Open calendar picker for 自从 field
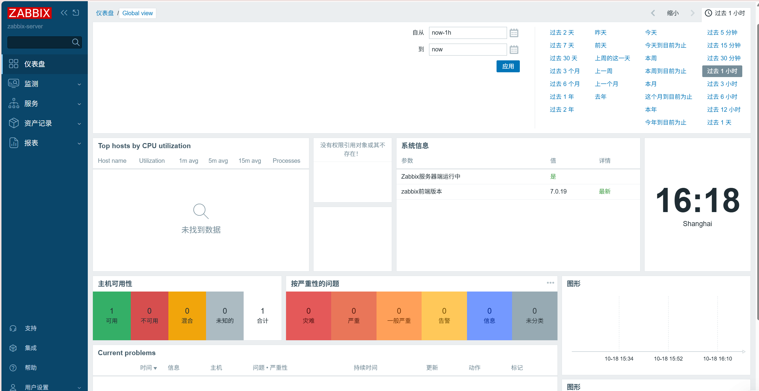Image resolution: width=759 pixels, height=391 pixels. click(x=514, y=33)
